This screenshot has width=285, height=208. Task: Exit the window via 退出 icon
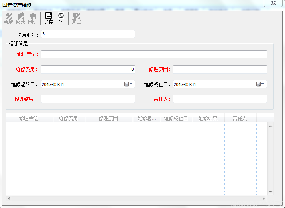click(76, 18)
